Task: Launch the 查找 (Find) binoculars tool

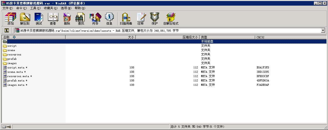Action: pos(81,19)
